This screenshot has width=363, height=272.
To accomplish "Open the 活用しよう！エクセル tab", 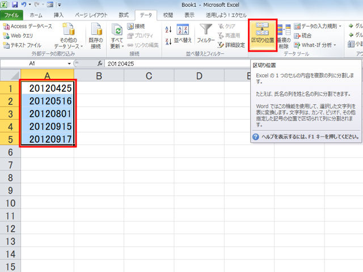I will pyautogui.click(x=226, y=15).
